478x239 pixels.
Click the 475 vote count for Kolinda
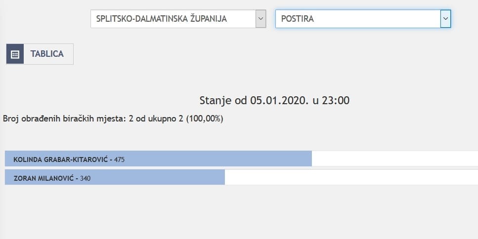click(119, 159)
